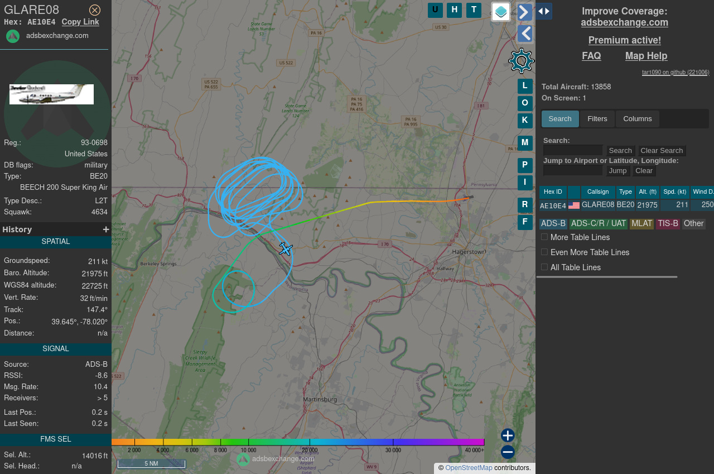The image size is (714, 474).
Task: Open the OpenStreetMap contributors link
Action: pyautogui.click(x=469, y=468)
